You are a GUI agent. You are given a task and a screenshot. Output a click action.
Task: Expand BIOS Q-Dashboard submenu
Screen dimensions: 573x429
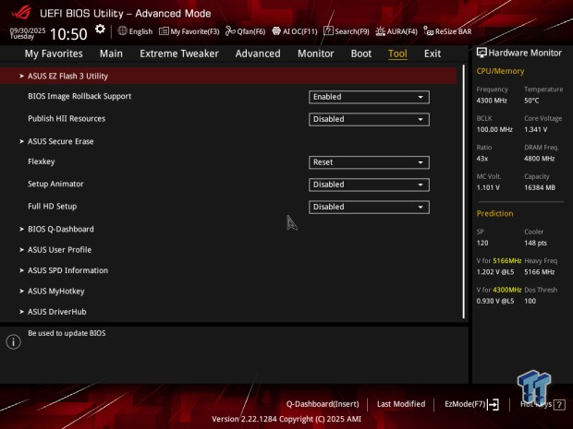pyautogui.click(x=61, y=229)
